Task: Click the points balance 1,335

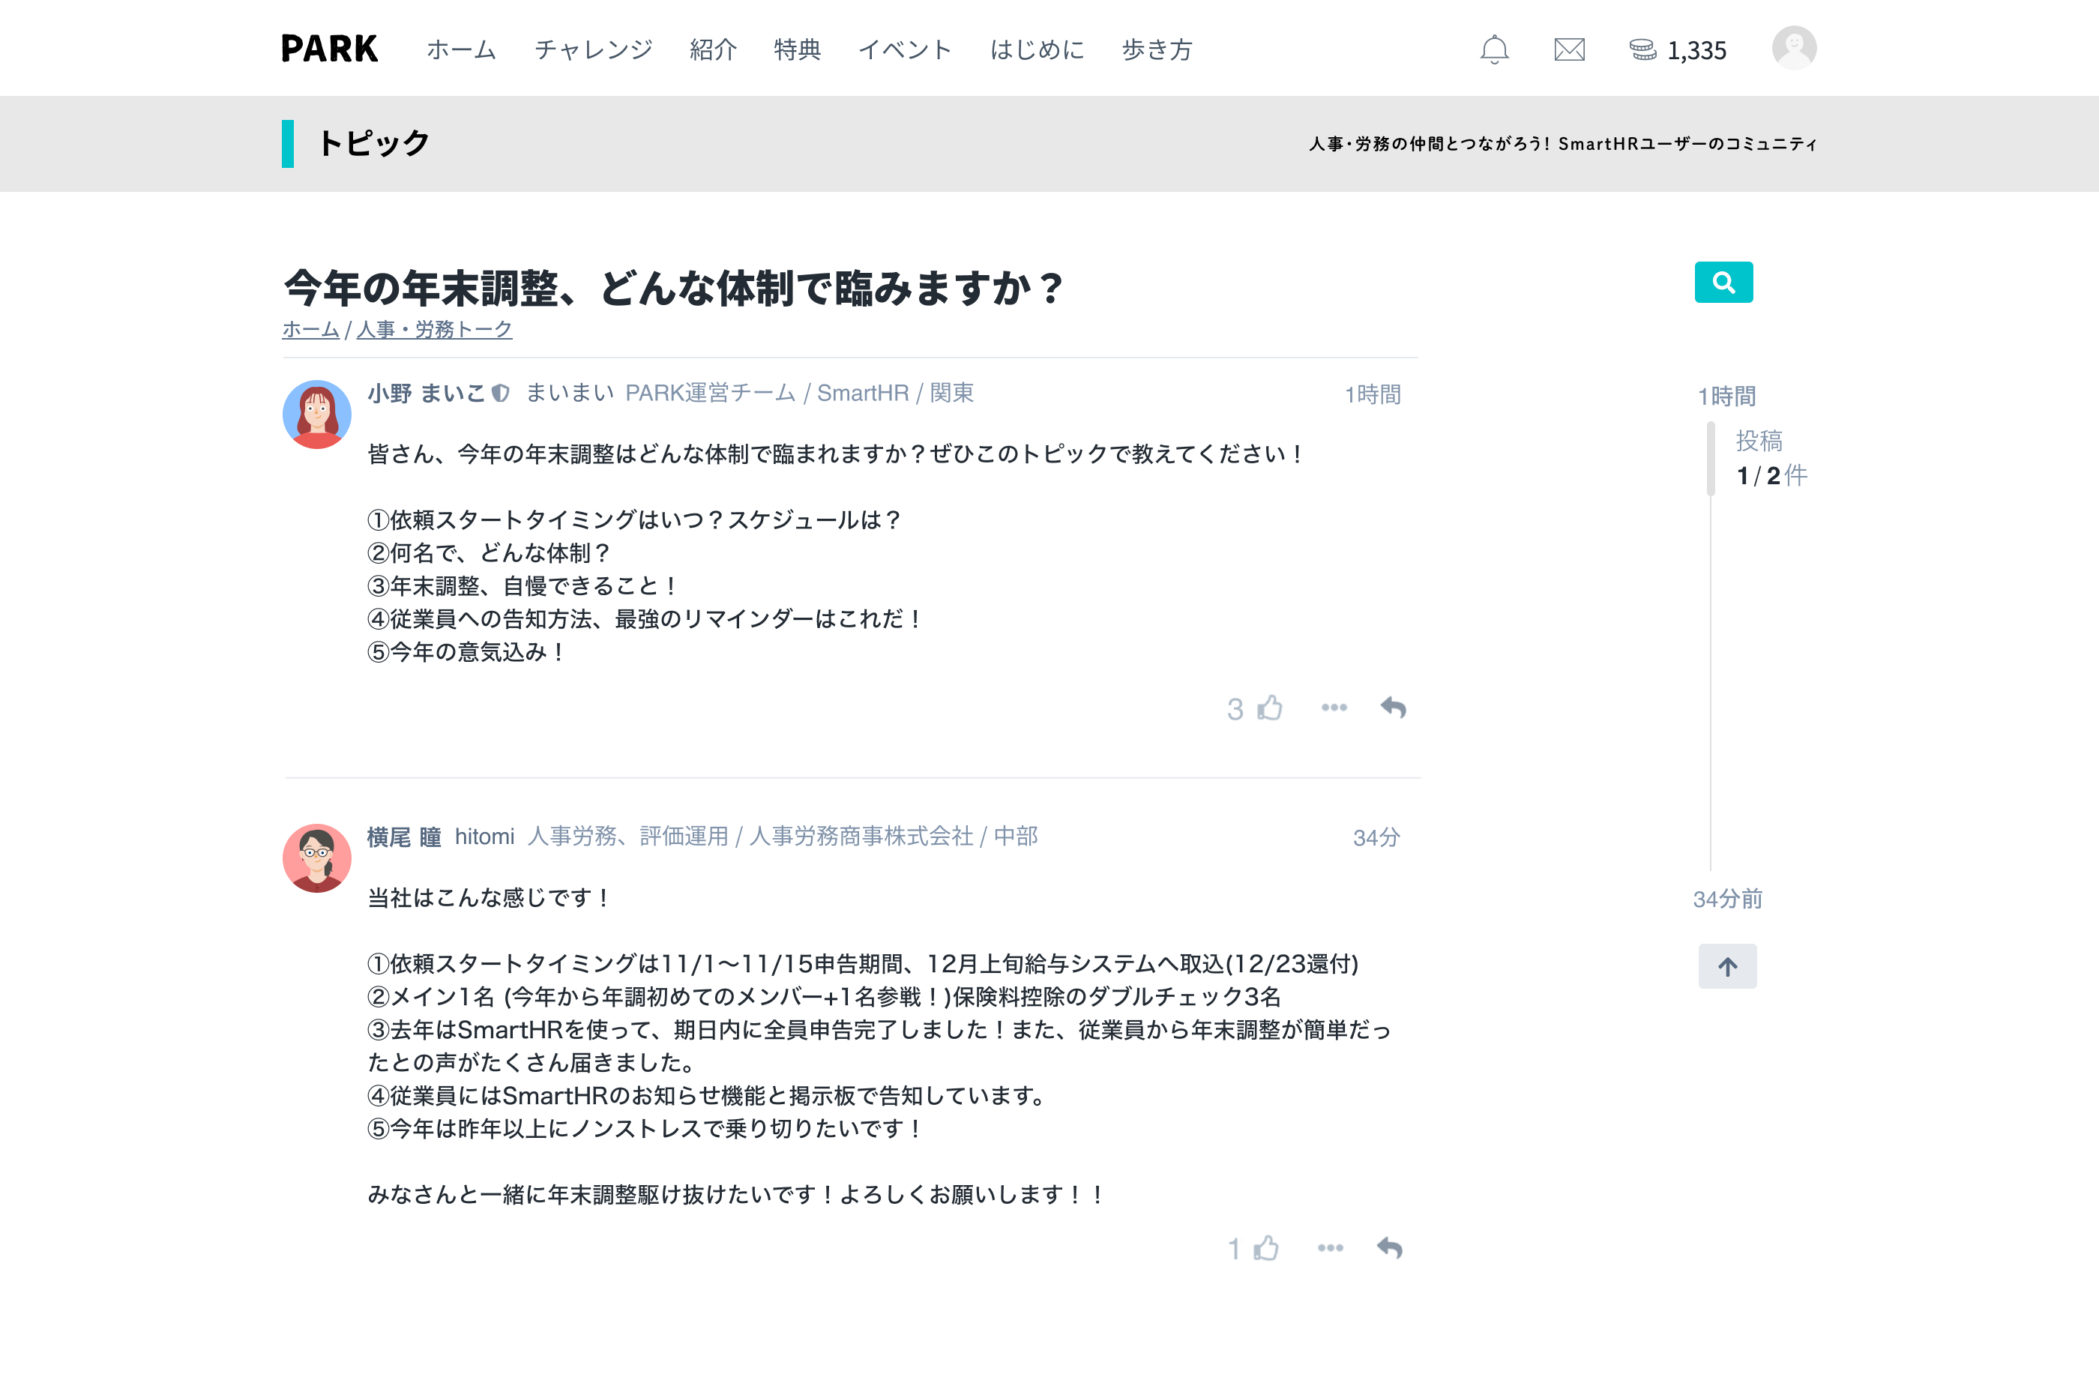Action: (x=1696, y=51)
